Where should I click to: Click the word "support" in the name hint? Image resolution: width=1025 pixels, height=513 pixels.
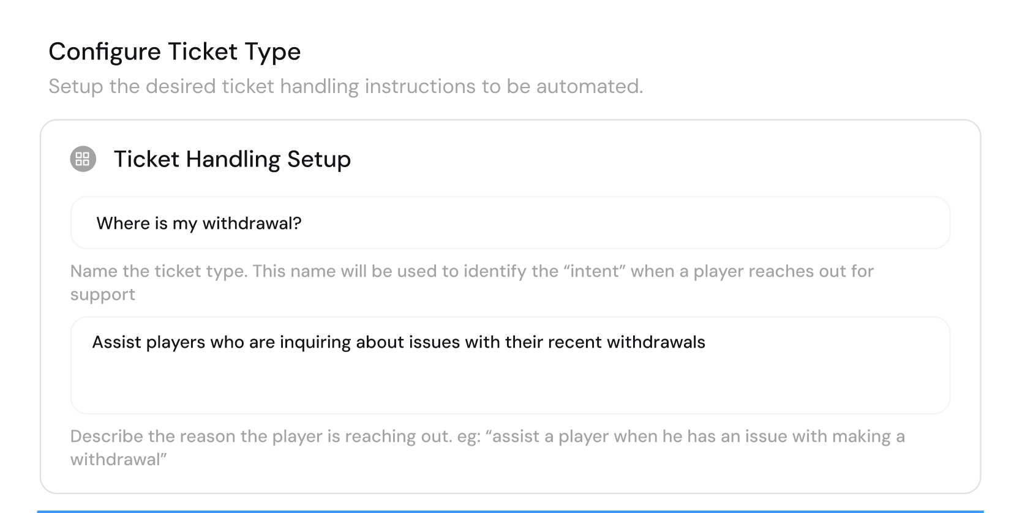click(103, 295)
